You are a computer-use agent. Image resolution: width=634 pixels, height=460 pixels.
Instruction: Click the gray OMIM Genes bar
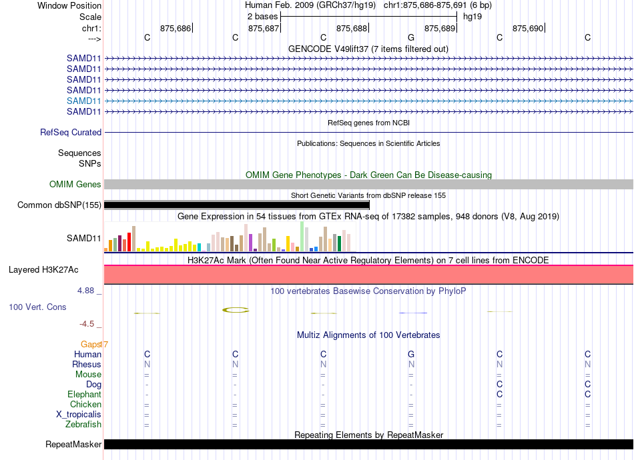368,184
